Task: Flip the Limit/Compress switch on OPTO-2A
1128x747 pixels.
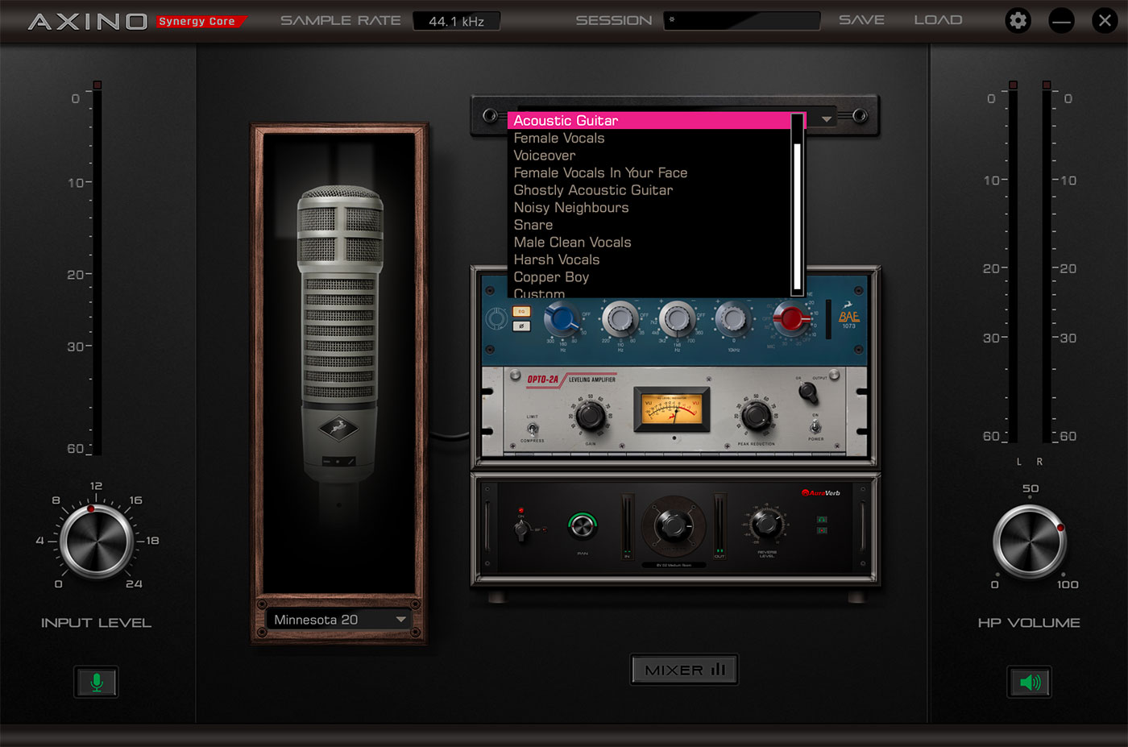Action: click(532, 429)
